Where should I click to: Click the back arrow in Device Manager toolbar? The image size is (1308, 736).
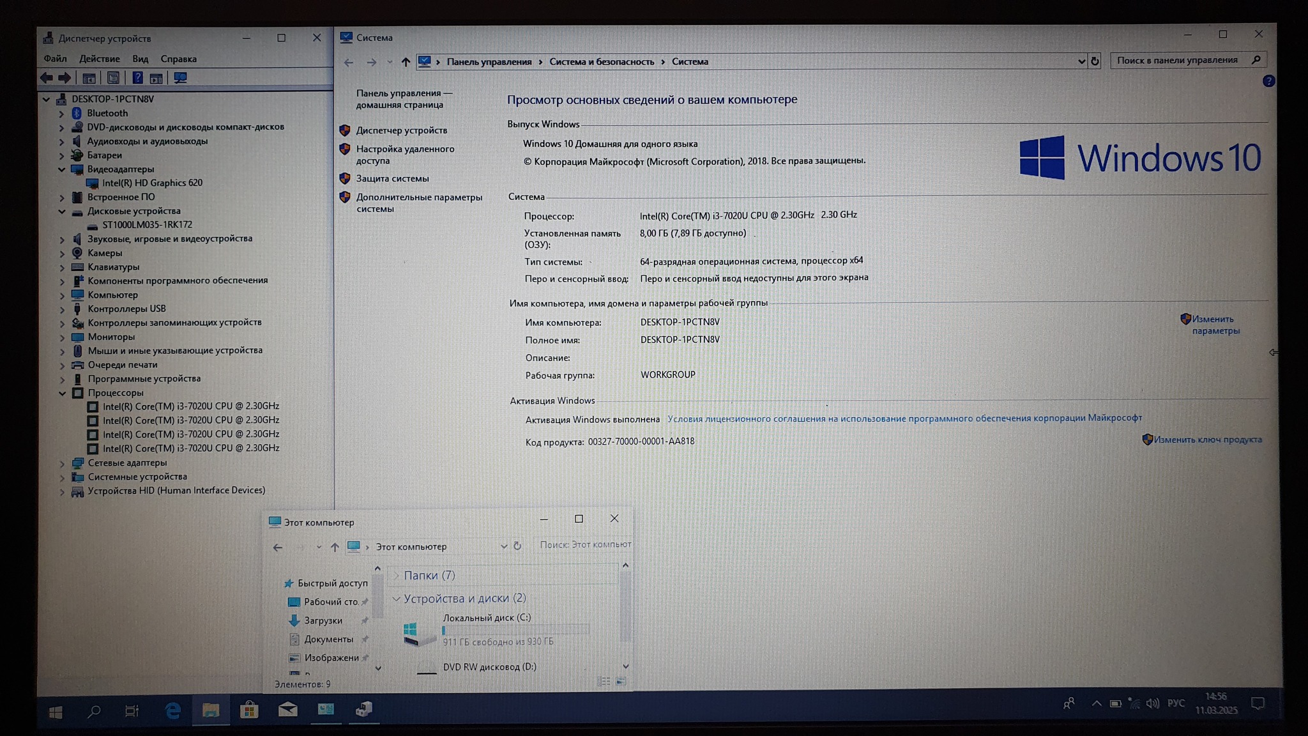click(47, 78)
